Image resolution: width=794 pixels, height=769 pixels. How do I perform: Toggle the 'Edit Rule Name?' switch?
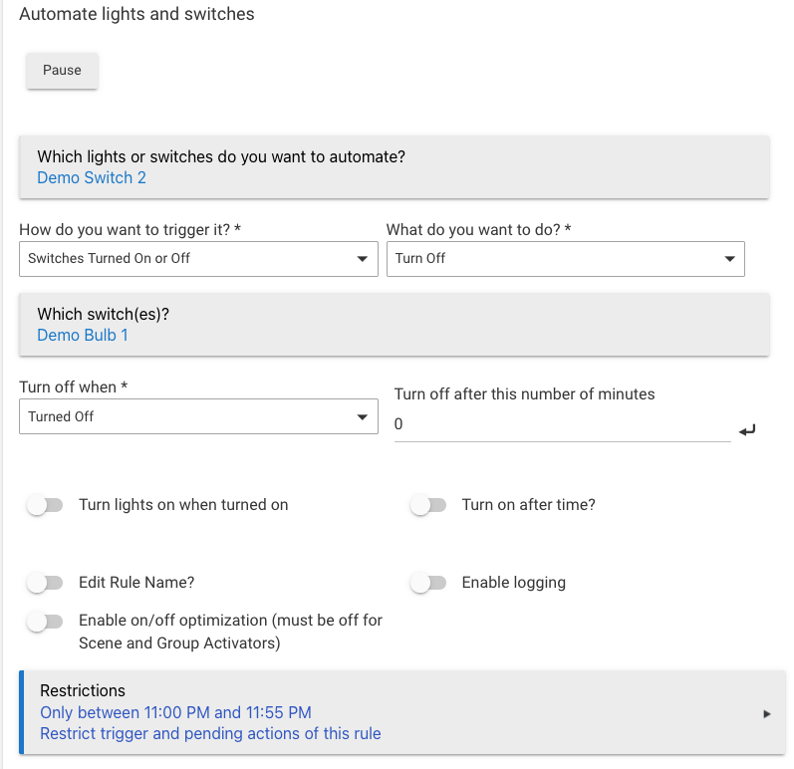pos(44,583)
